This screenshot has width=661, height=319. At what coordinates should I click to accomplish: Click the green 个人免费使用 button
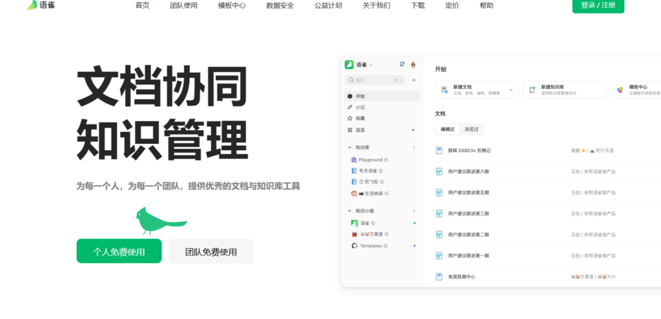[x=119, y=251]
